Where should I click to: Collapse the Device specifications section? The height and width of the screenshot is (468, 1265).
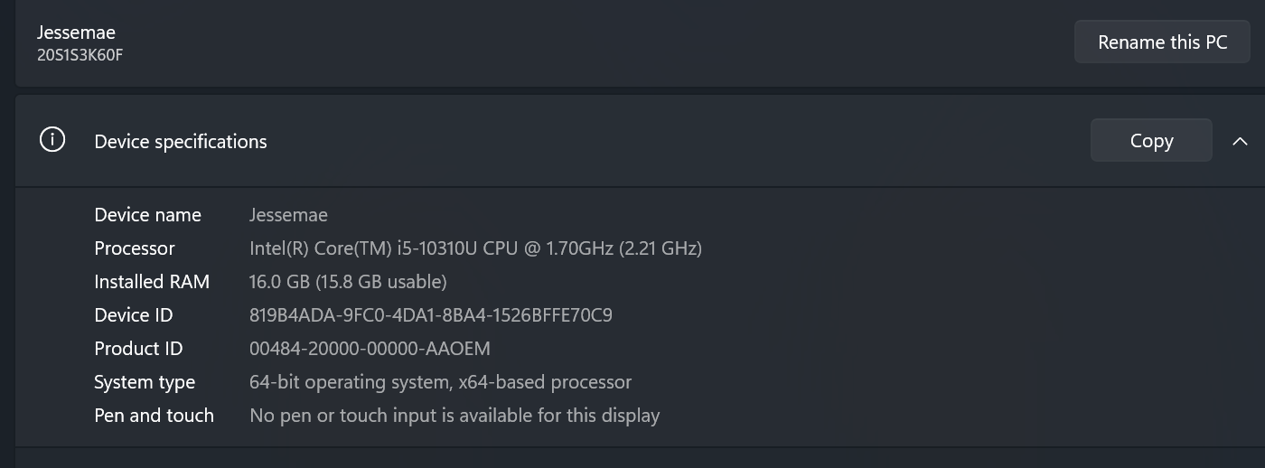click(x=1240, y=141)
